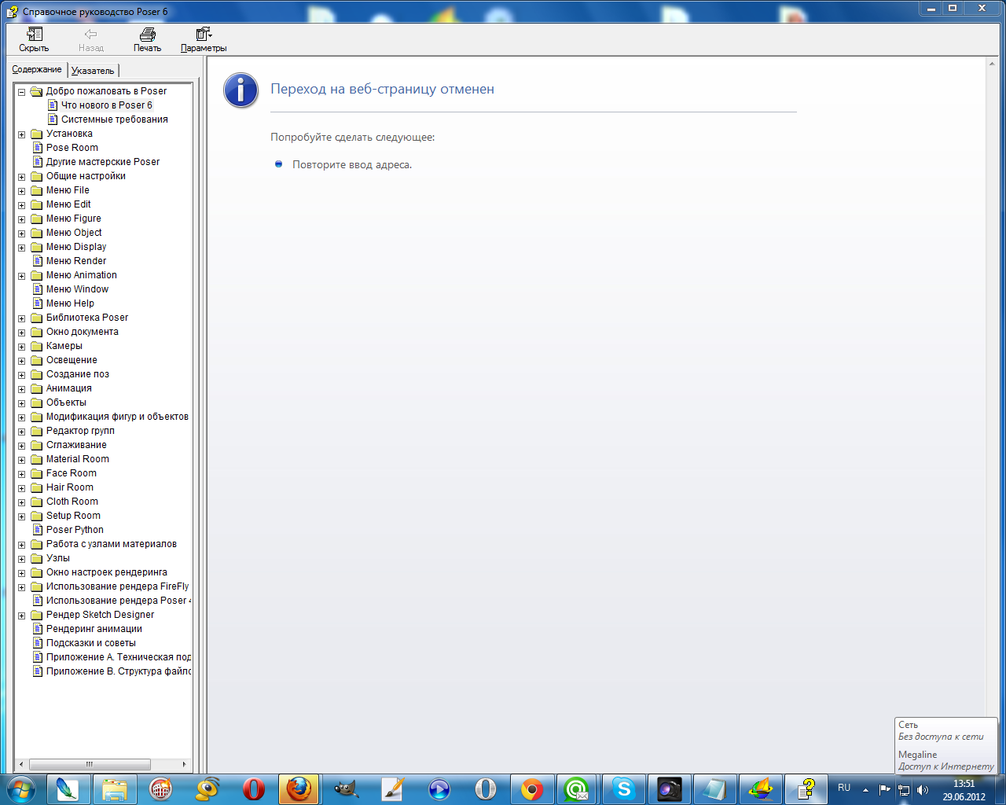Open the Другие мастерские Poser topic
Viewport: 1006px width, 805px height.
(103, 162)
